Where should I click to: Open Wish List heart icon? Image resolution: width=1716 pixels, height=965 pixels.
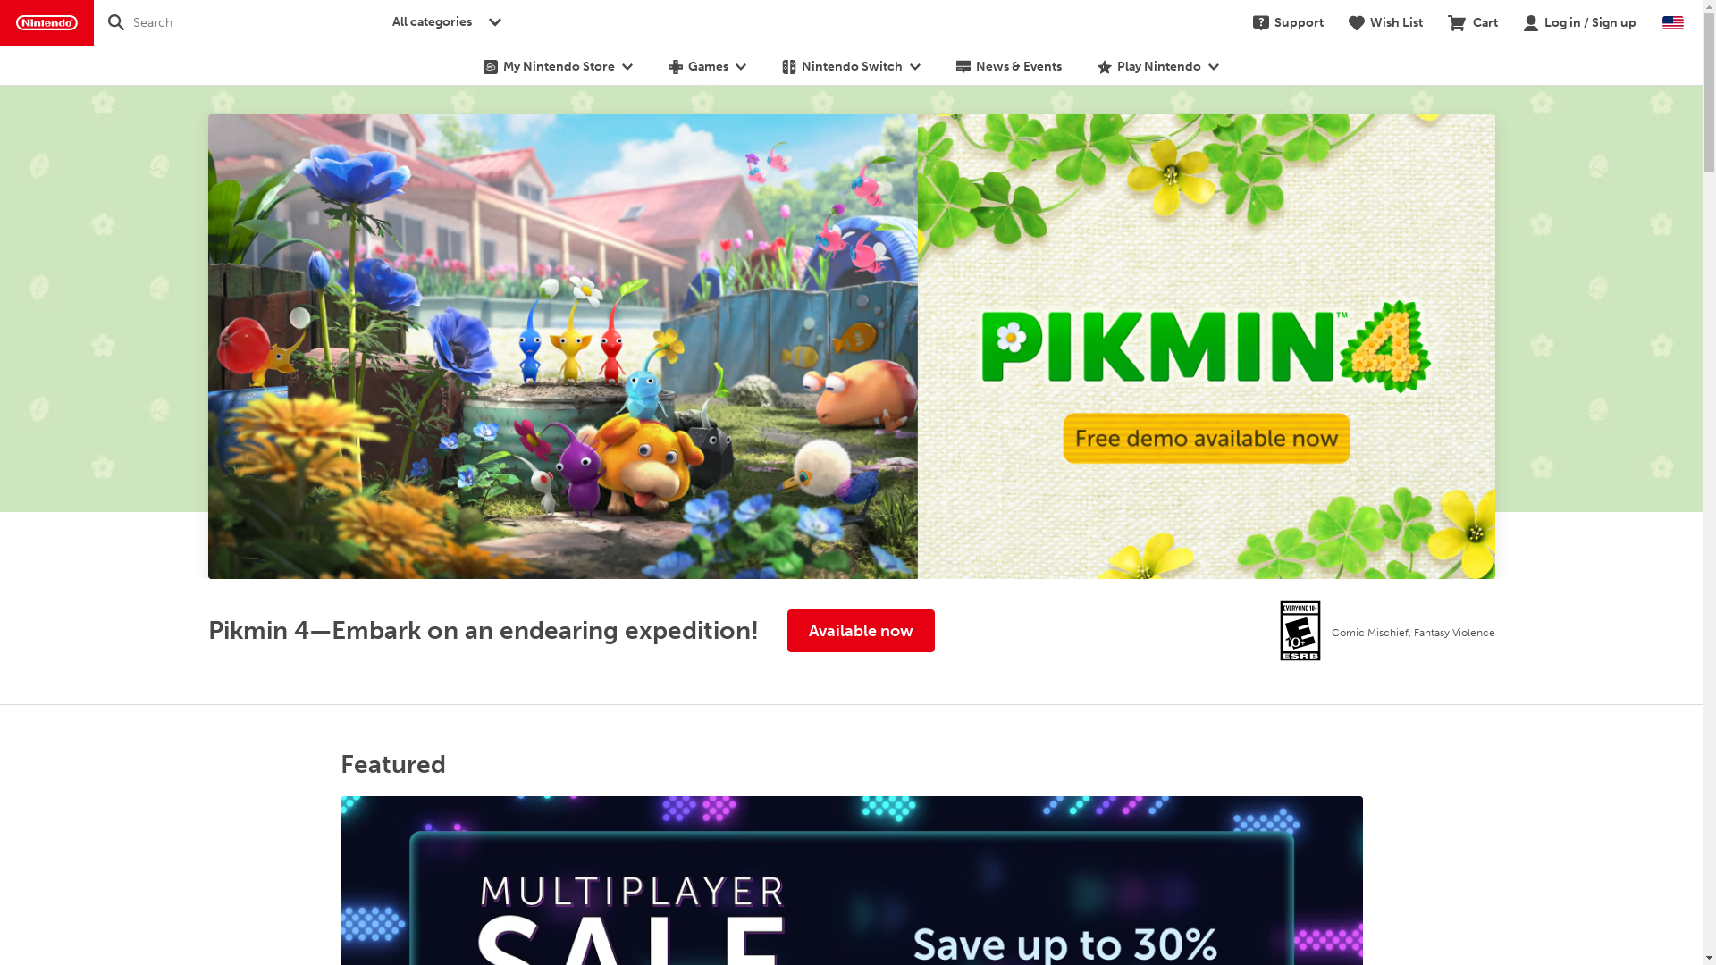tap(1356, 23)
